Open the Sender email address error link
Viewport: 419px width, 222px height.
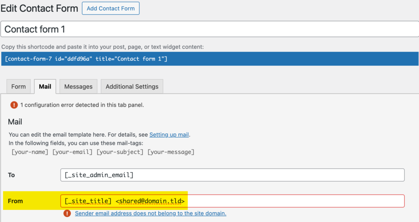point(151,213)
